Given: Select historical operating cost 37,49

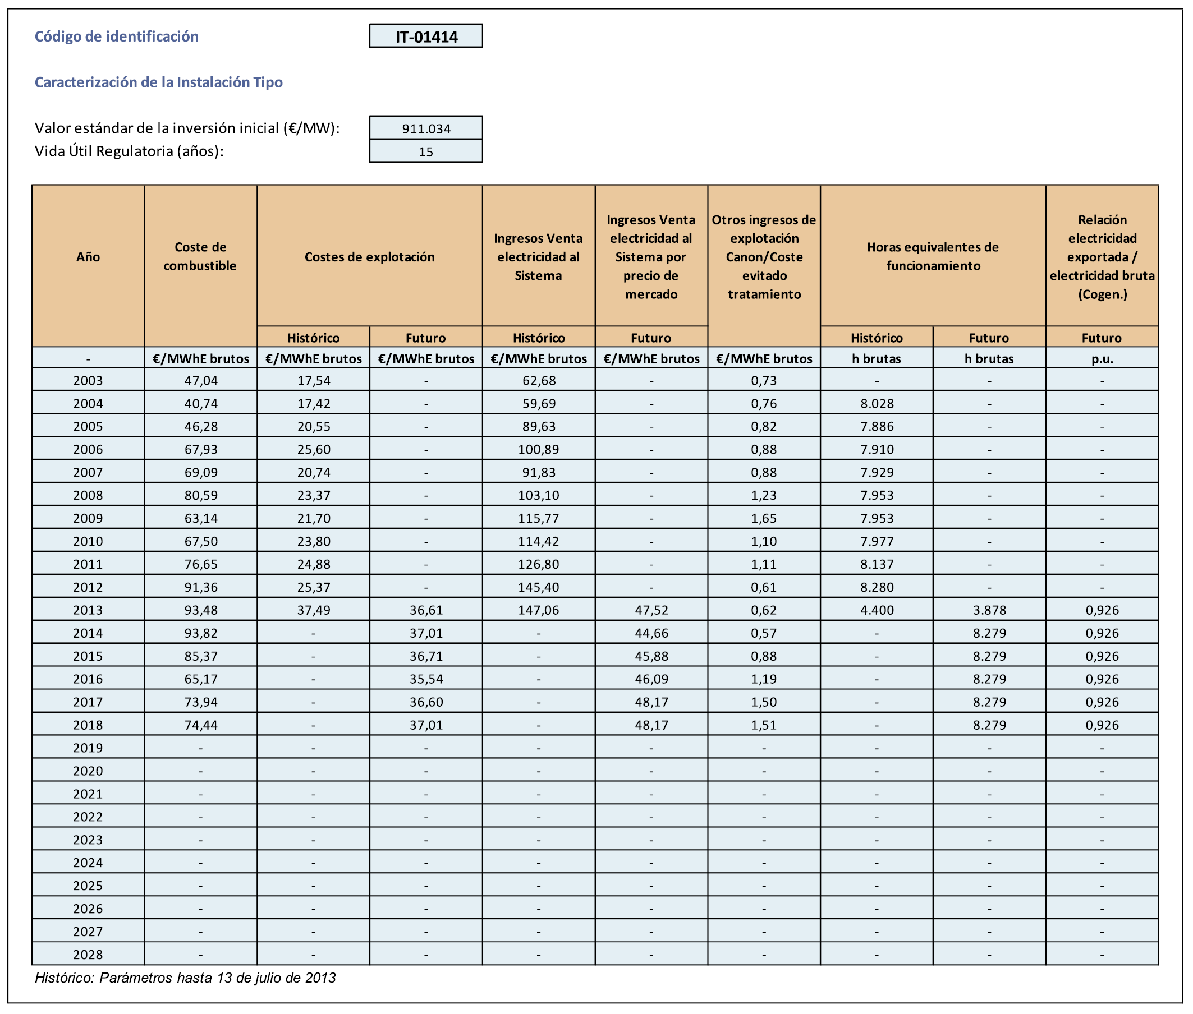Looking at the screenshot, I should (314, 610).
